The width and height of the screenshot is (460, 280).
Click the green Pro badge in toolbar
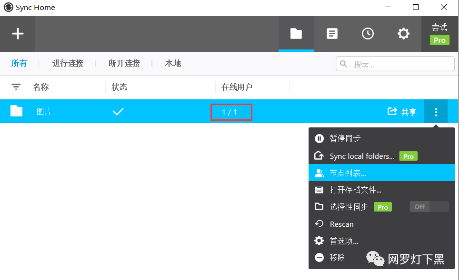tap(440, 40)
